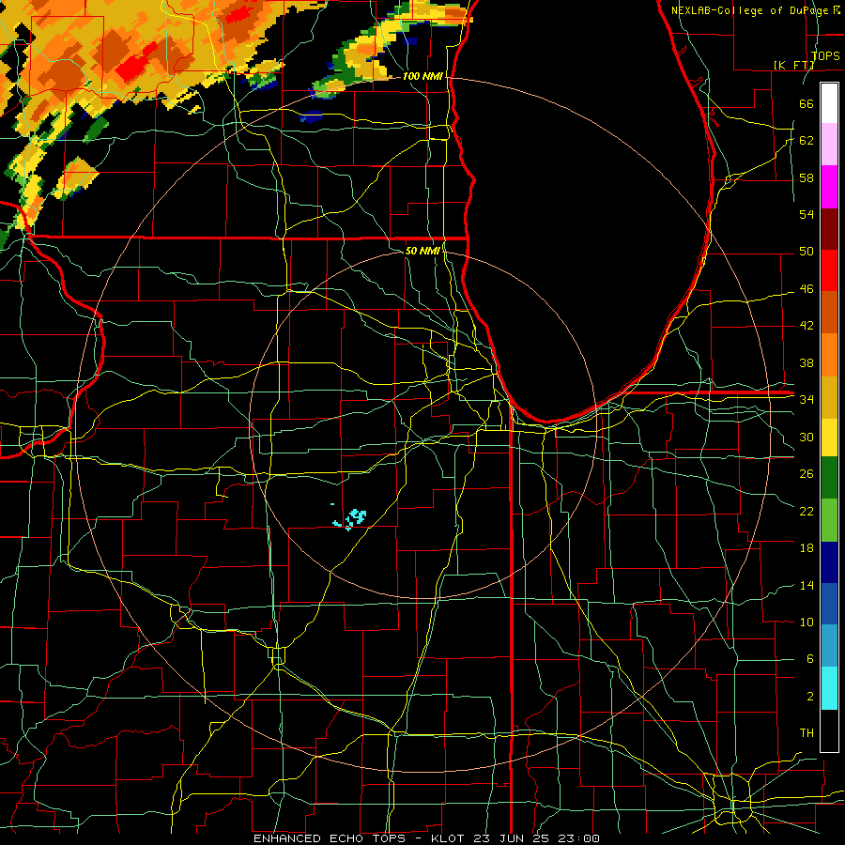This screenshot has width=845, height=845.
Task: Click the cyan legend swatch beside 2
Action: click(829, 688)
